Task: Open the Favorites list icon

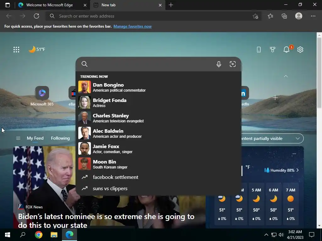Action: pos(270,16)
